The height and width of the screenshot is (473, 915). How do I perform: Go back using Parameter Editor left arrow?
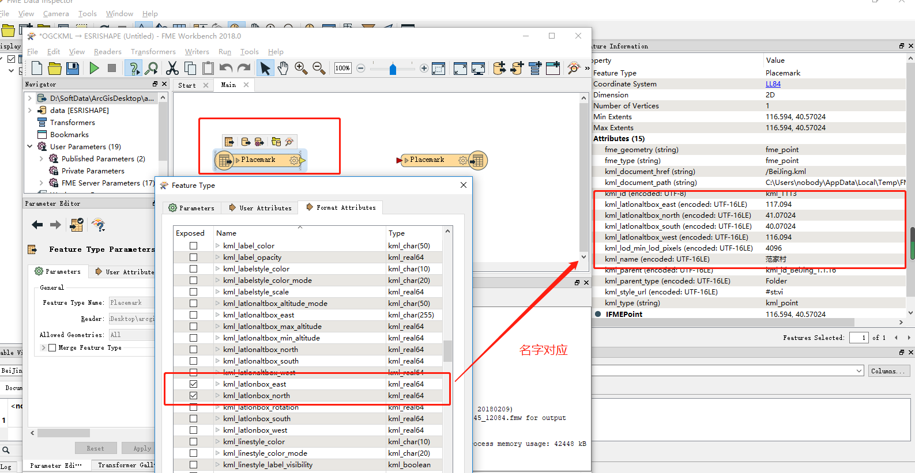[x=37, y=225]
